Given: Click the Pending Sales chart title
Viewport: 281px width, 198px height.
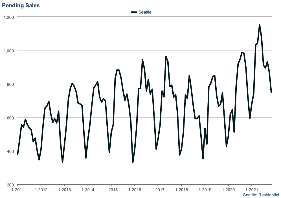Looking at the screenshot, I should tap(21, 5).
